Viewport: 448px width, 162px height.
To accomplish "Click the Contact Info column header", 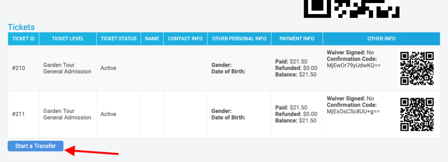I will [185, 39].
